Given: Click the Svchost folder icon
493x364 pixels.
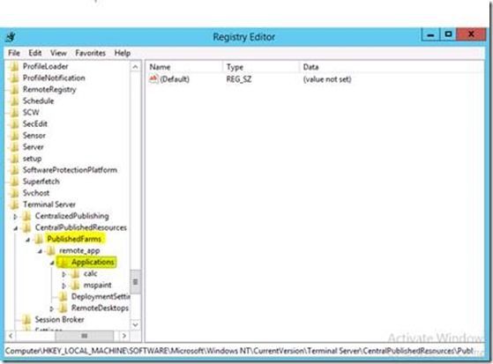Looking at the screenshot, I should tap(14, 193).
